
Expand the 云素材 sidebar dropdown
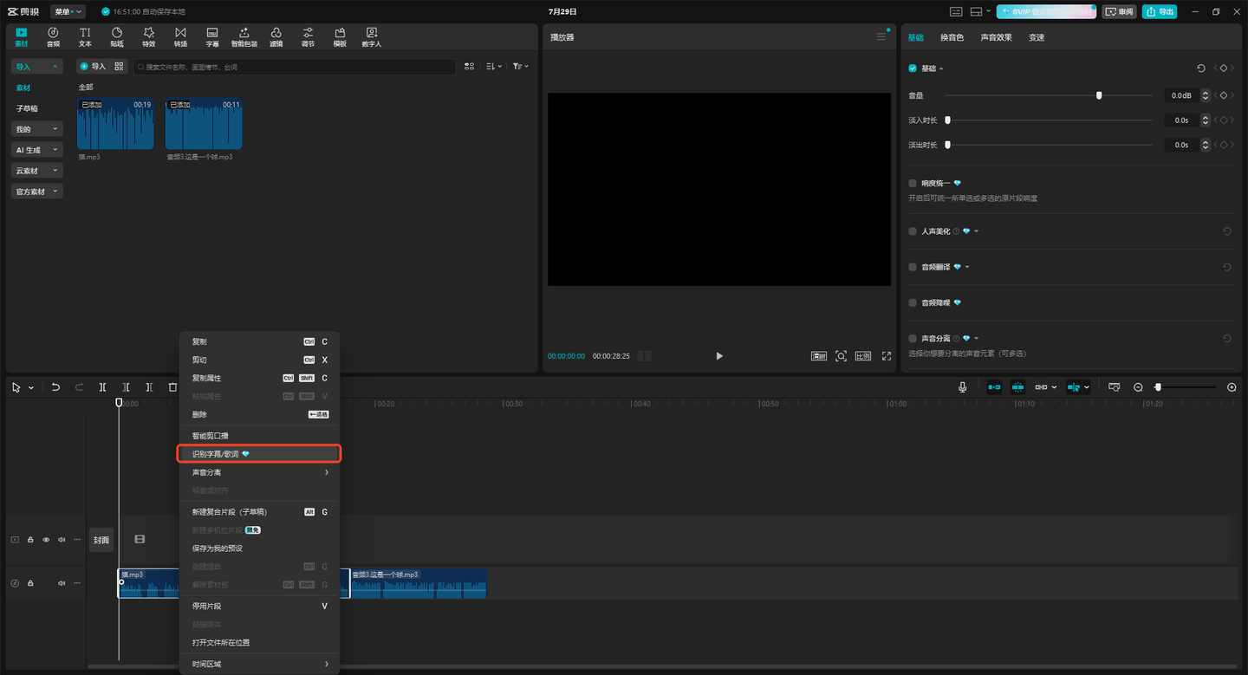[x=36, y=171]
